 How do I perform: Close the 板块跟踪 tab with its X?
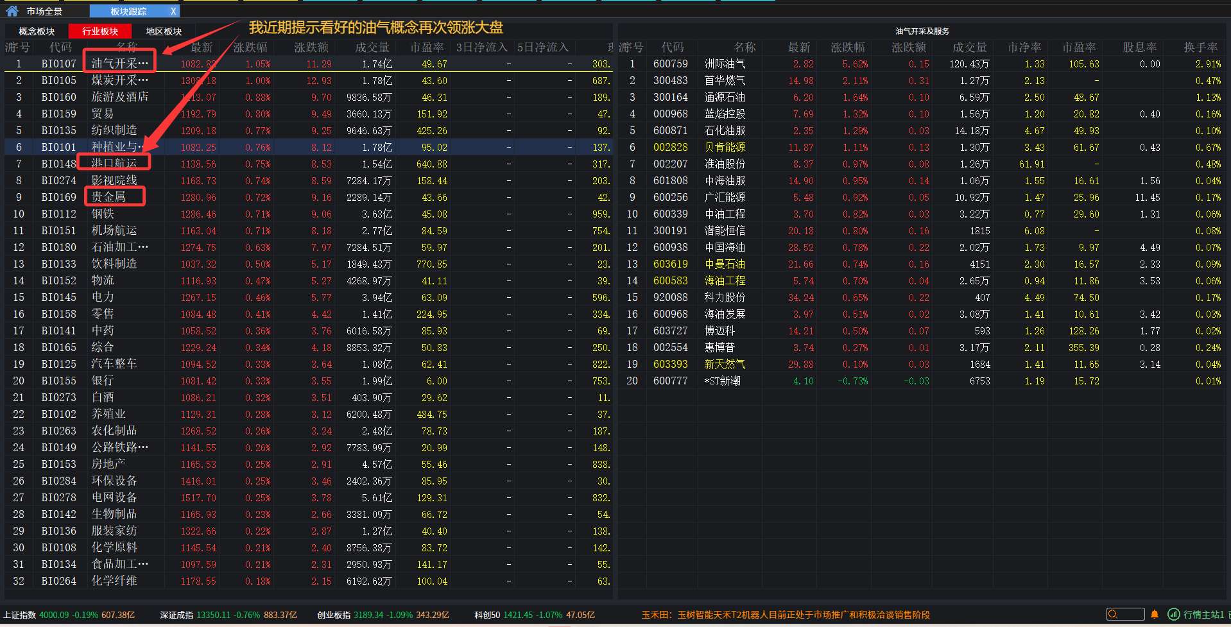point(173,11)
